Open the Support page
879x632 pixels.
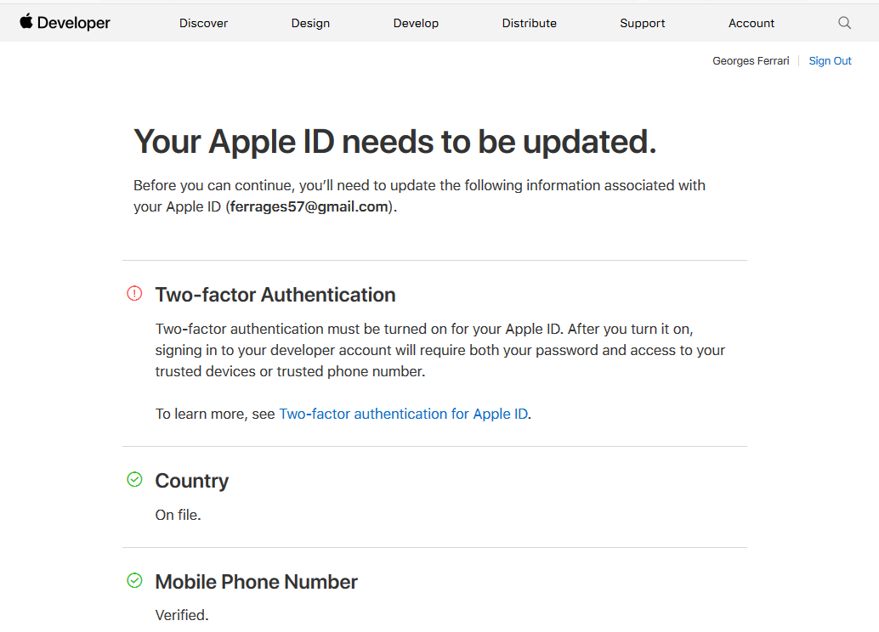pos(643,23)
